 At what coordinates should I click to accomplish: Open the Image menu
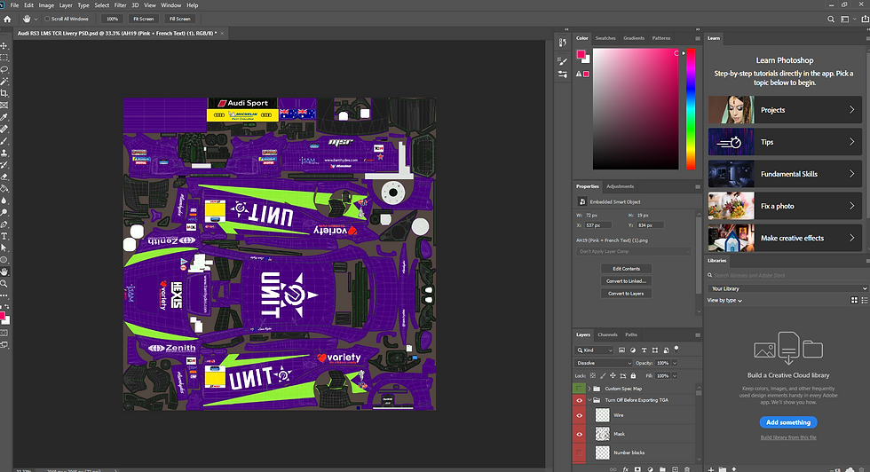coord(46,5)
